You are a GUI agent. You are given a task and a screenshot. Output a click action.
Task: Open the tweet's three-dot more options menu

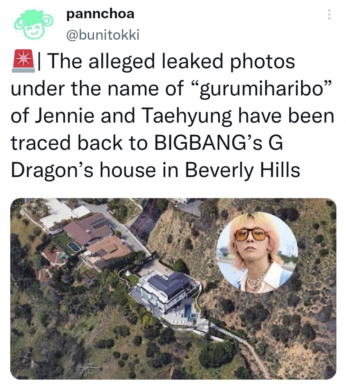[329, 15]
